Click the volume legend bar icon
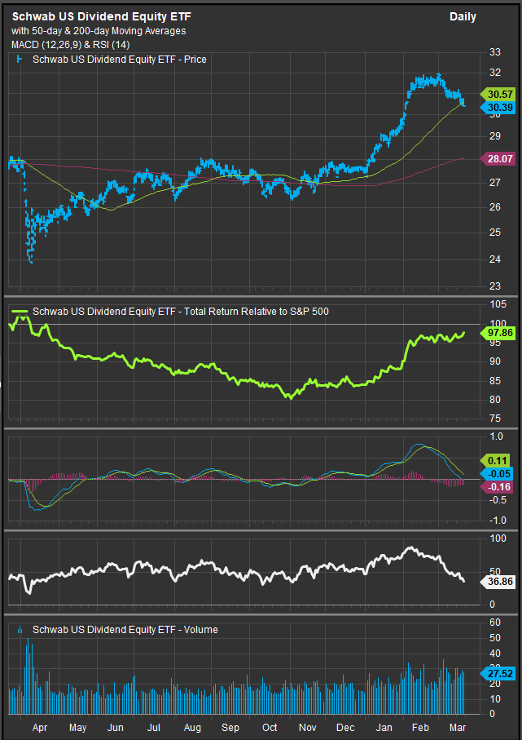Viewport: 522px width, 740px height. [20, 630]
